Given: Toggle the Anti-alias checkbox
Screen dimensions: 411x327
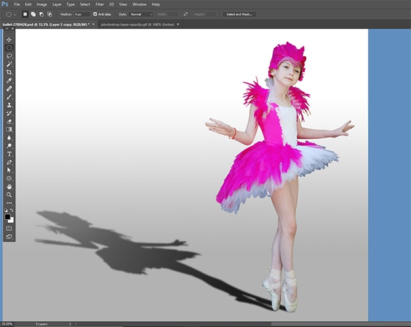Looking at the screenshot, I should pyautogui.click(x=96, y=14).
